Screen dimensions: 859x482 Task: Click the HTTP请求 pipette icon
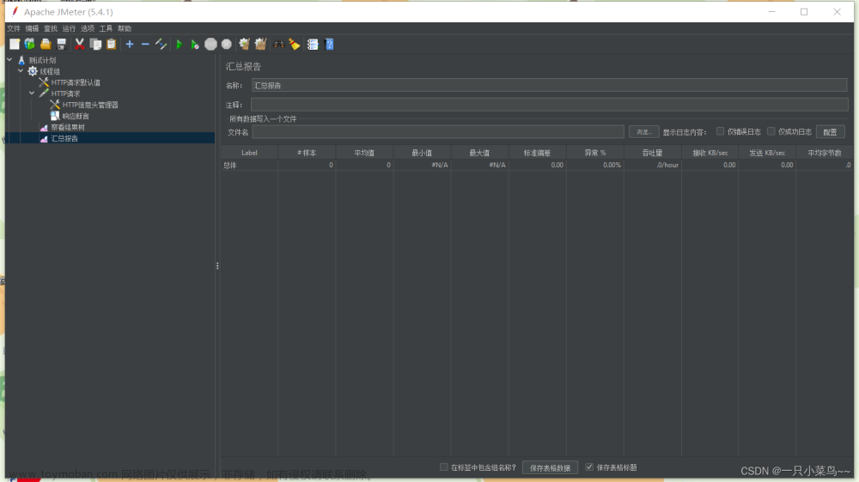tap(44, 93)
